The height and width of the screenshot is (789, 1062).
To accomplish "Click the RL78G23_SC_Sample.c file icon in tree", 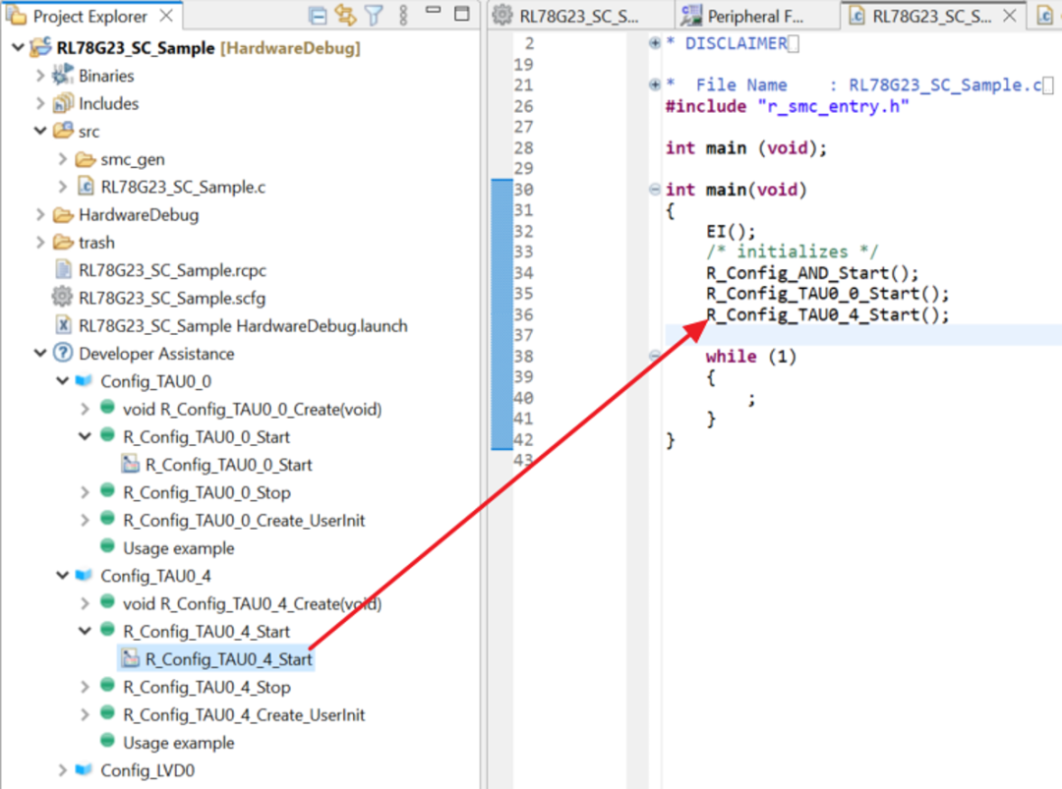I will 86,186.
